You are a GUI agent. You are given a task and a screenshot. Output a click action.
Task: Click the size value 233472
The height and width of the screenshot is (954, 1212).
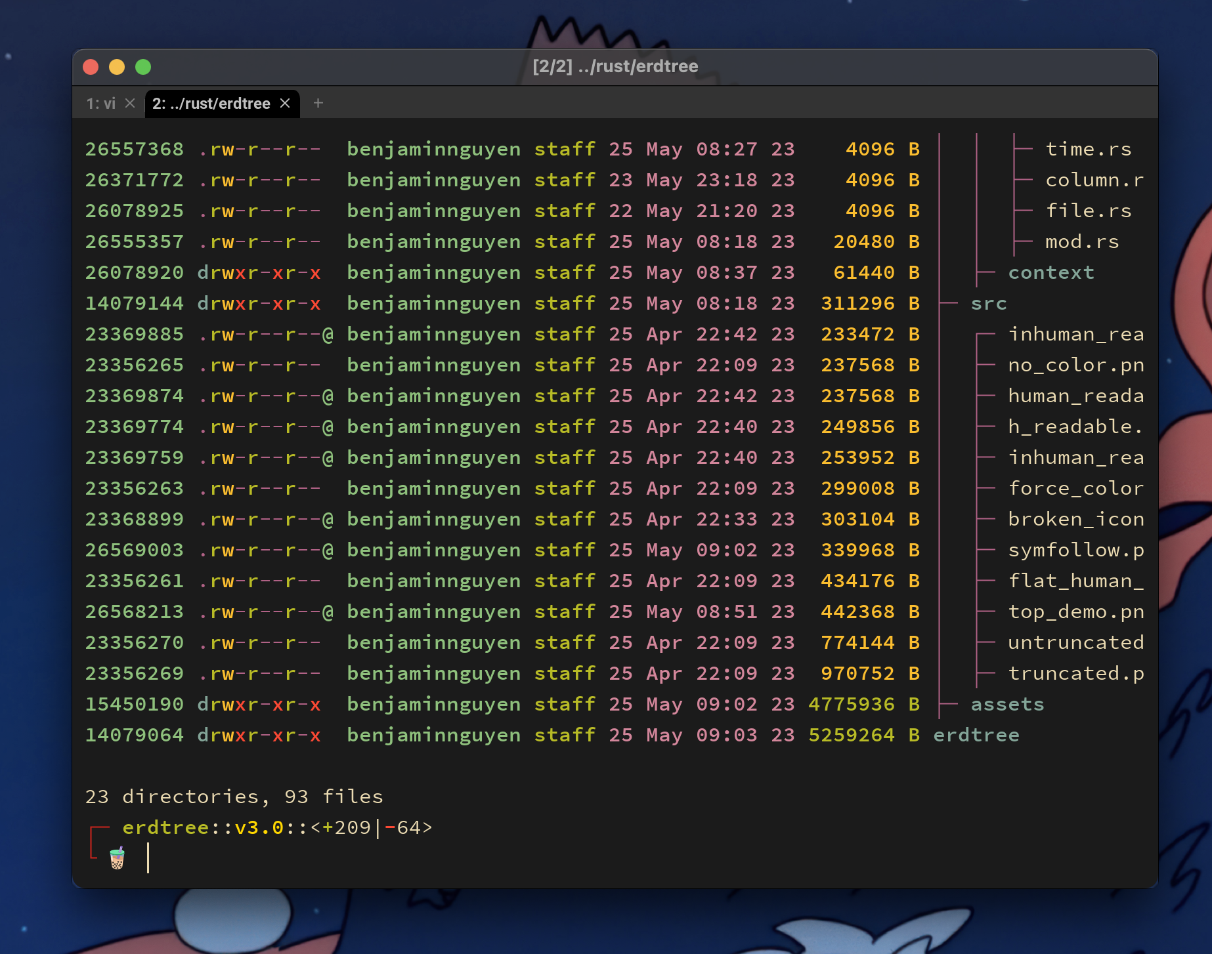[858, 334]
